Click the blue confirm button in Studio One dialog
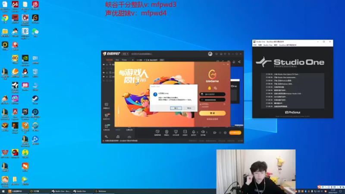 pos(176,108)
